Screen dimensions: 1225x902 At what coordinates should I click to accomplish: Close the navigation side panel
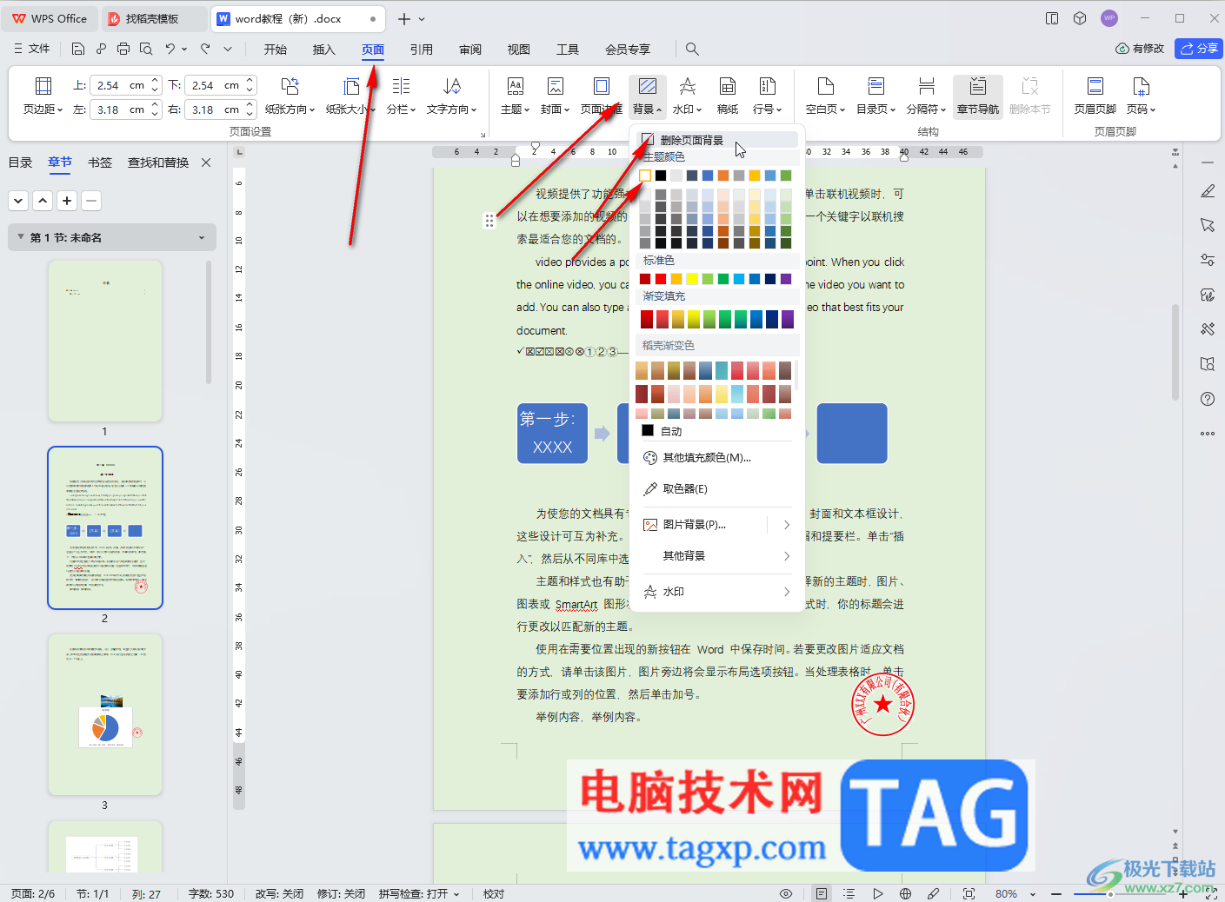point(206,162)
